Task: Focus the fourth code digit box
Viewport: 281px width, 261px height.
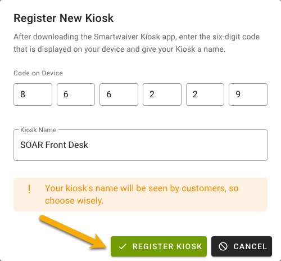Action: coord(162,94)
